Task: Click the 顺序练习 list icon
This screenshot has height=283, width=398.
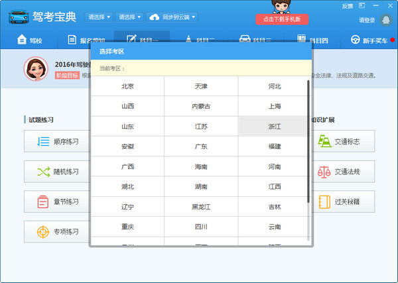Action: (x=43, y=141)
